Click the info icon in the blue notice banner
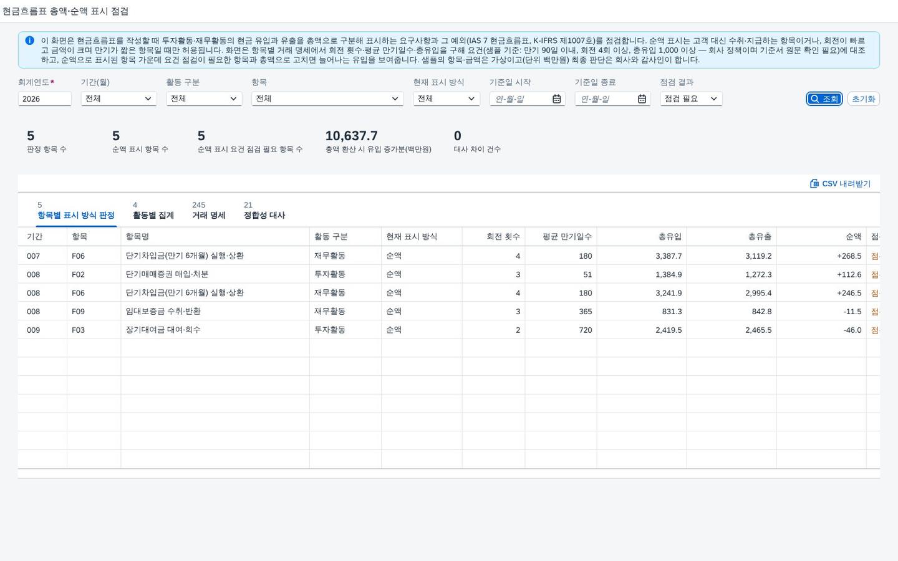 point(29,41)
